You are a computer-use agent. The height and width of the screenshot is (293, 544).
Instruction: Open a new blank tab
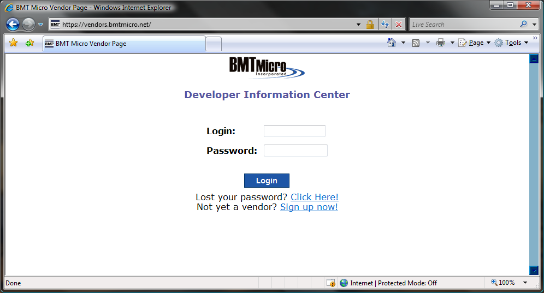214,44
